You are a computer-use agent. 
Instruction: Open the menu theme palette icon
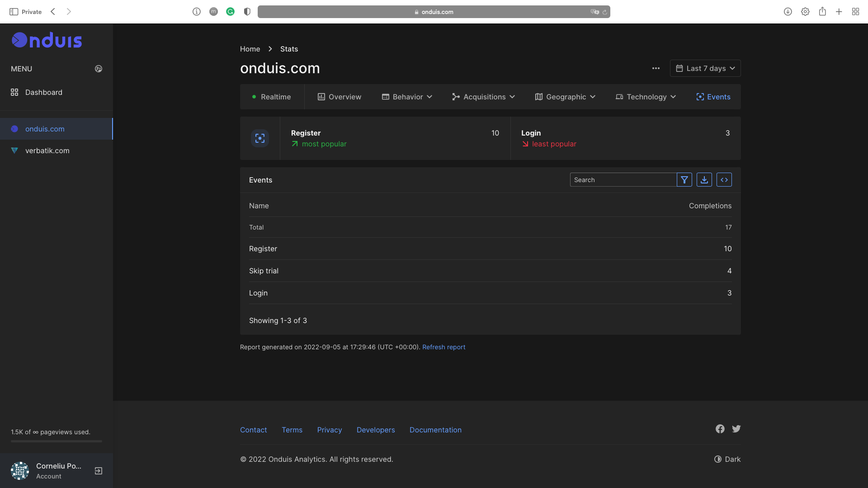pos(99,69)
